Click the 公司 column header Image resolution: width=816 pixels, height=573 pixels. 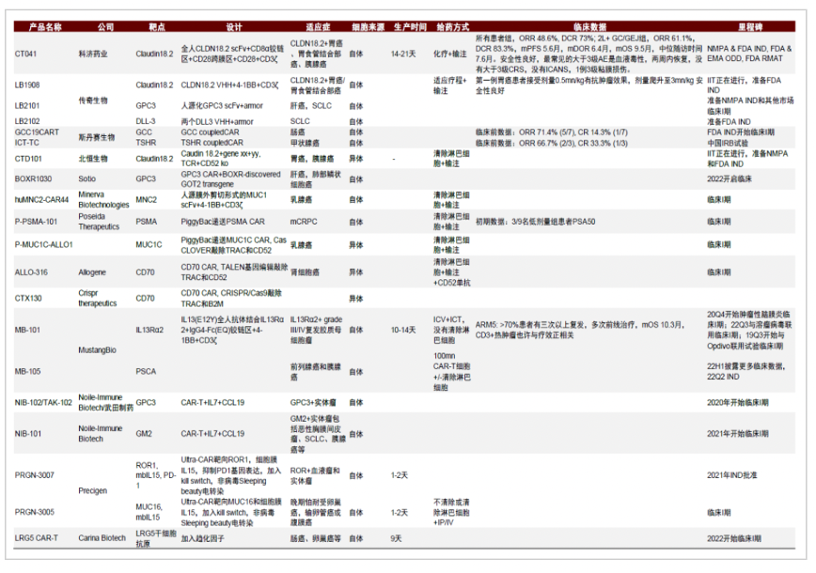[105, 27]
